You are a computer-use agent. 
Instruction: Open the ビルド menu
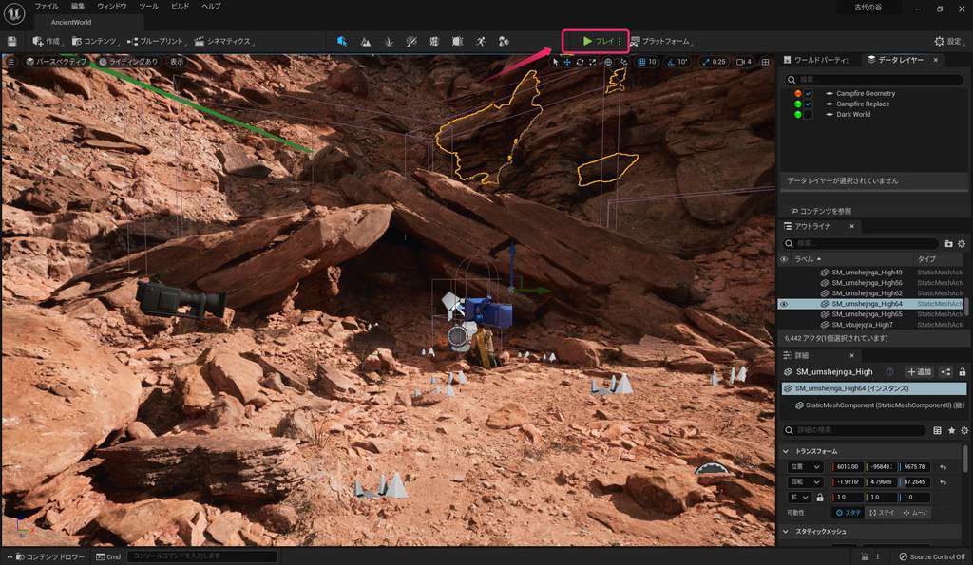(180, 7)
